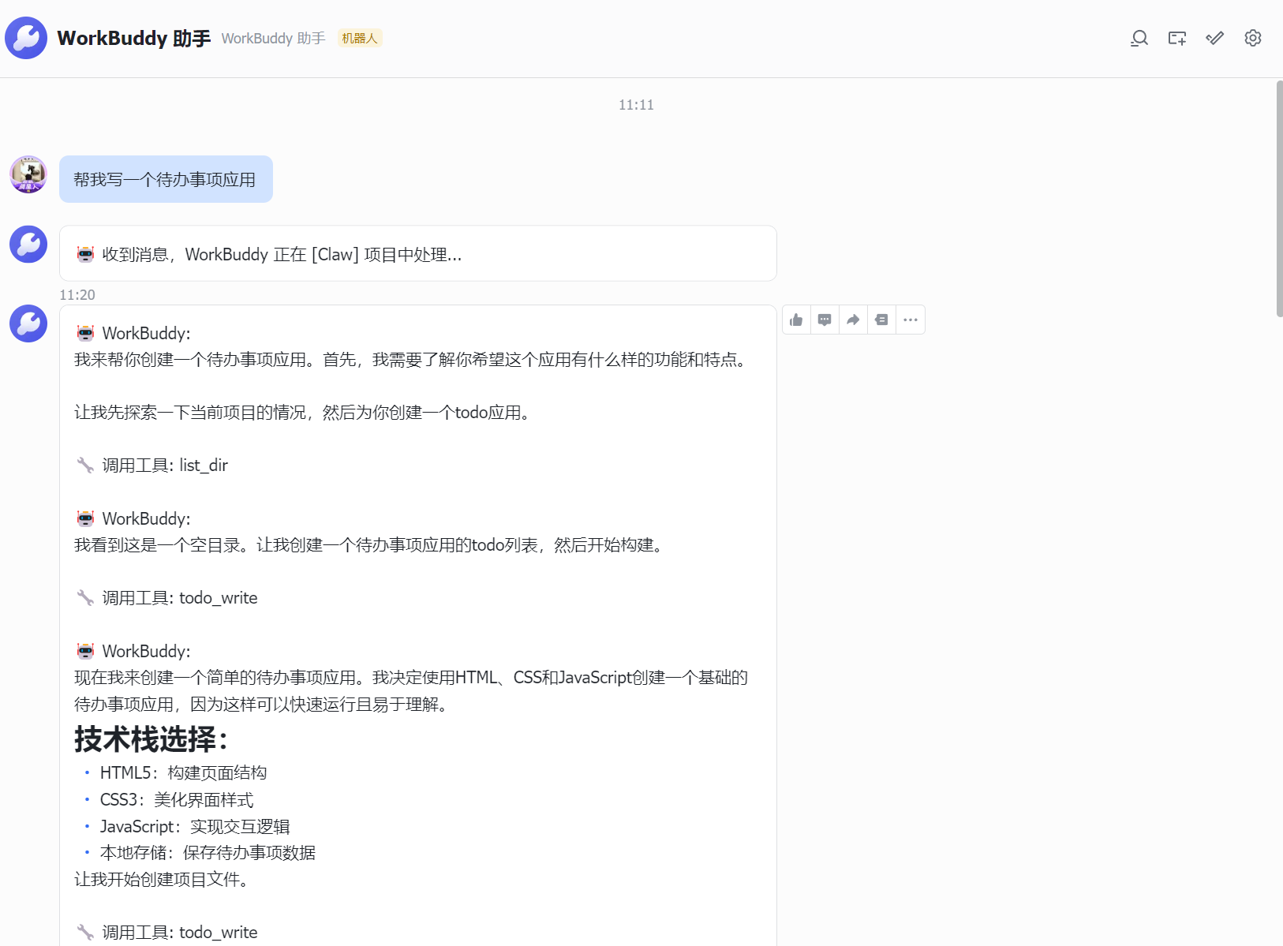Click the WorkBuddy avatar in the header

(26, 38)
